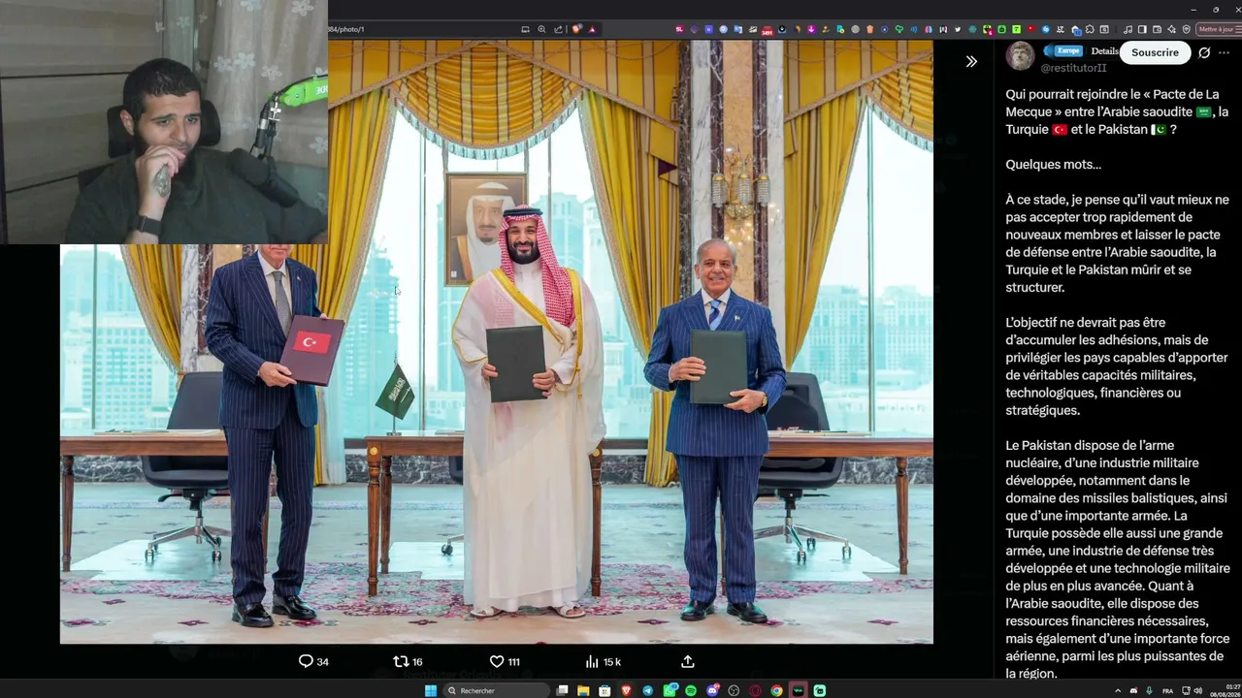This screenshot has height=698, width=1242.
Task: Click the reader/picture-in-picture icon in address bar
Action: pos(525,29)
